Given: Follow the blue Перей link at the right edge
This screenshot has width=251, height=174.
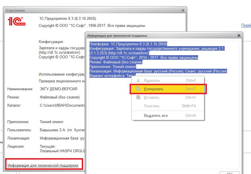Looking at the screenshot, I should point(246,25).
